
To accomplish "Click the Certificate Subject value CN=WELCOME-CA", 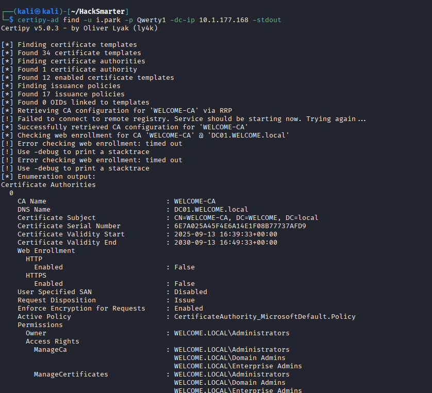I will (x=246, y=217).
